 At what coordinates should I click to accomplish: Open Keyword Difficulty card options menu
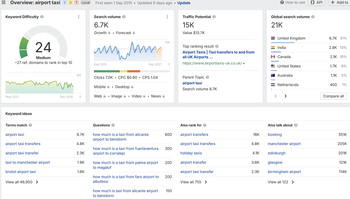click(79, 17)
